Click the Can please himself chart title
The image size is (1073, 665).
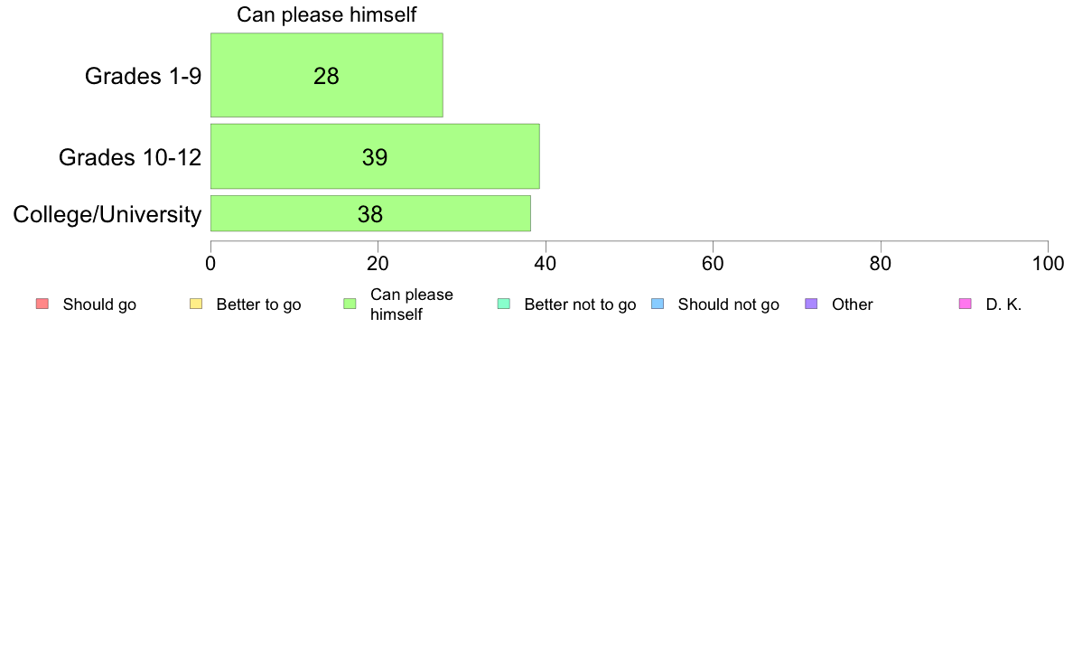326,14
